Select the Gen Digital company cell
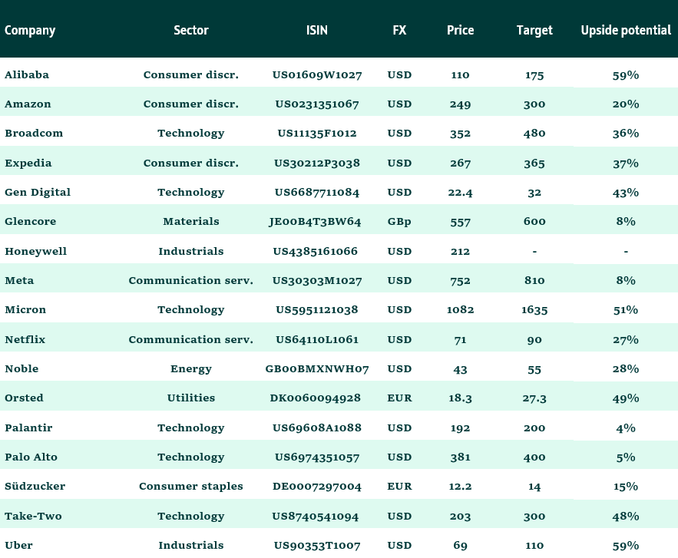The image size is (678, 558). tap(38, 193)
